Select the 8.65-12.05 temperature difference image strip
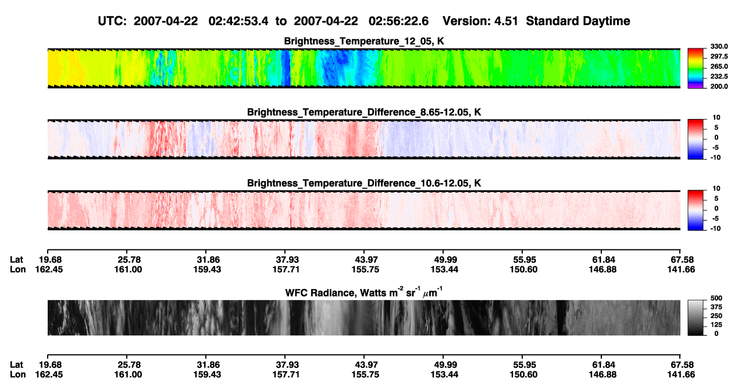 (363, 139)
